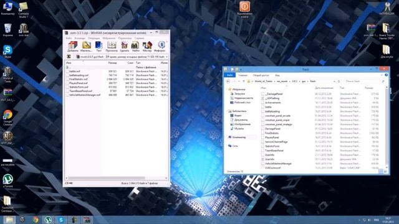Select Сеть in Explorer's navigation pane
Image resolution: width=399 pixels, height=224 pixels.
coord(235,146)
